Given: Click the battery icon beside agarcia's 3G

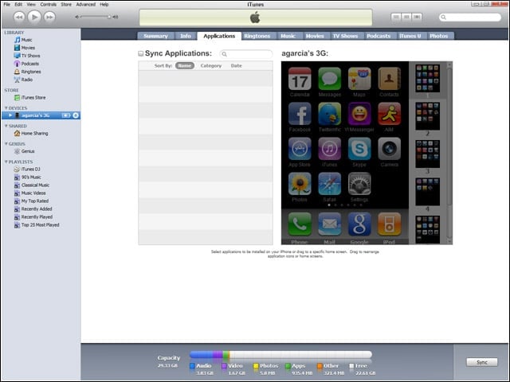Looking at the screenshot, I should [66, 115].
